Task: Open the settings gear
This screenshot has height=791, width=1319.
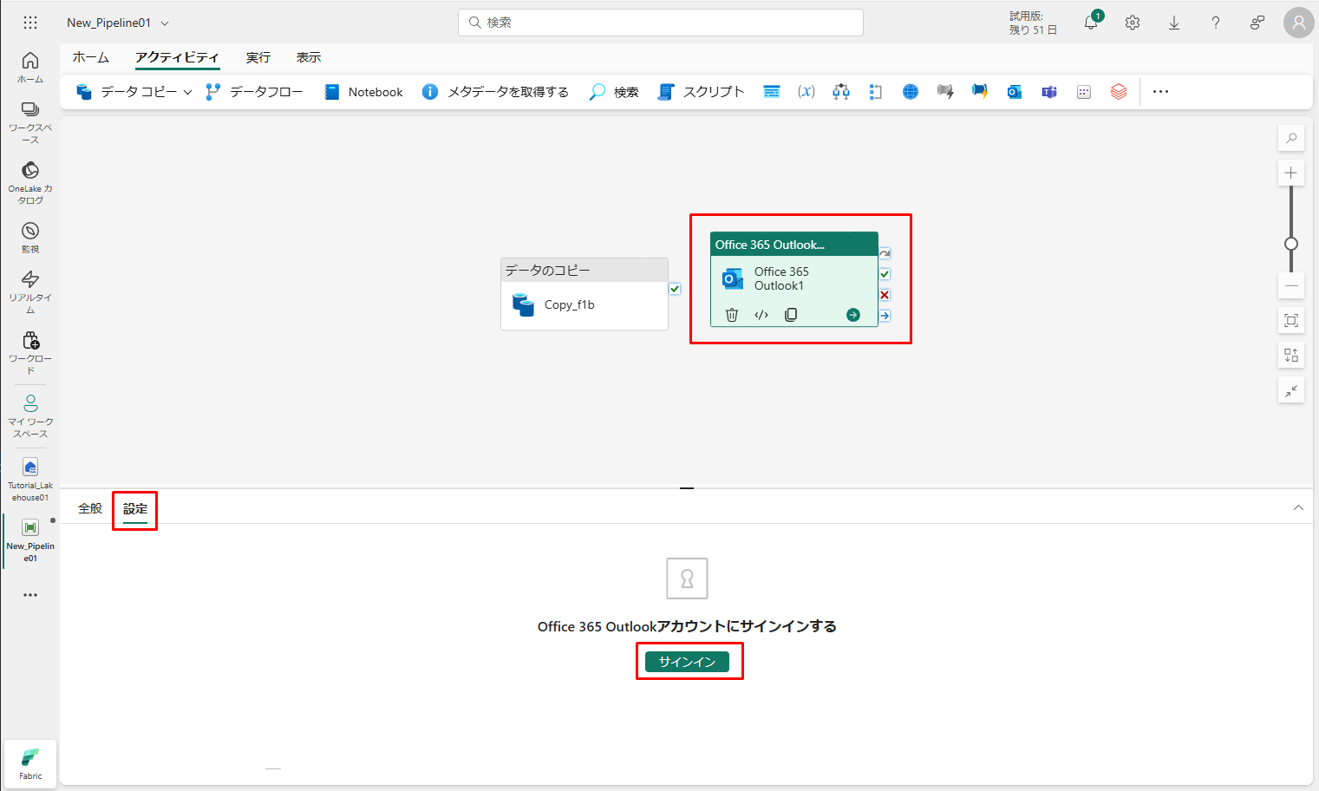Action: click(x=1133, y=23)
